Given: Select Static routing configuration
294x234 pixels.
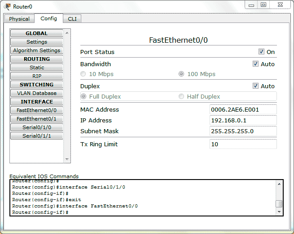Looking at the screenshot, I should coord(37,67).
